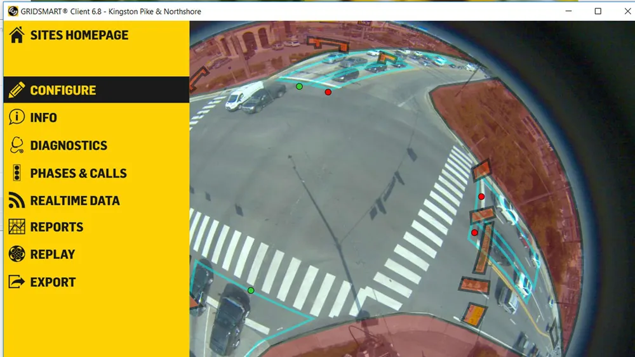
Task: Click the Diagnostics stethoscope icon
Action: tap(17, 145)
